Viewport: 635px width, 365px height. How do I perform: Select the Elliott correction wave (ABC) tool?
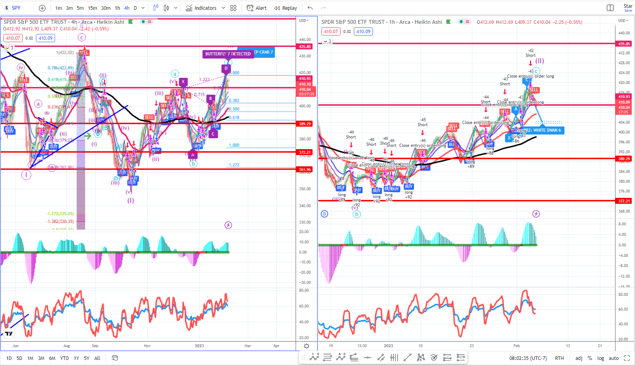pyautogui.click(x=341, y=357)
